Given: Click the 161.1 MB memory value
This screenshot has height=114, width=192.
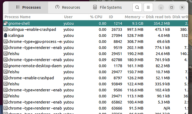Looking at the screenshot, I should pyautogui.click(x=135, y=66).
